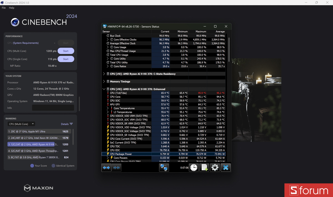This screenshot has width=333, height=197.
Task: Open the System Requirements link
Action: (26, 43)
